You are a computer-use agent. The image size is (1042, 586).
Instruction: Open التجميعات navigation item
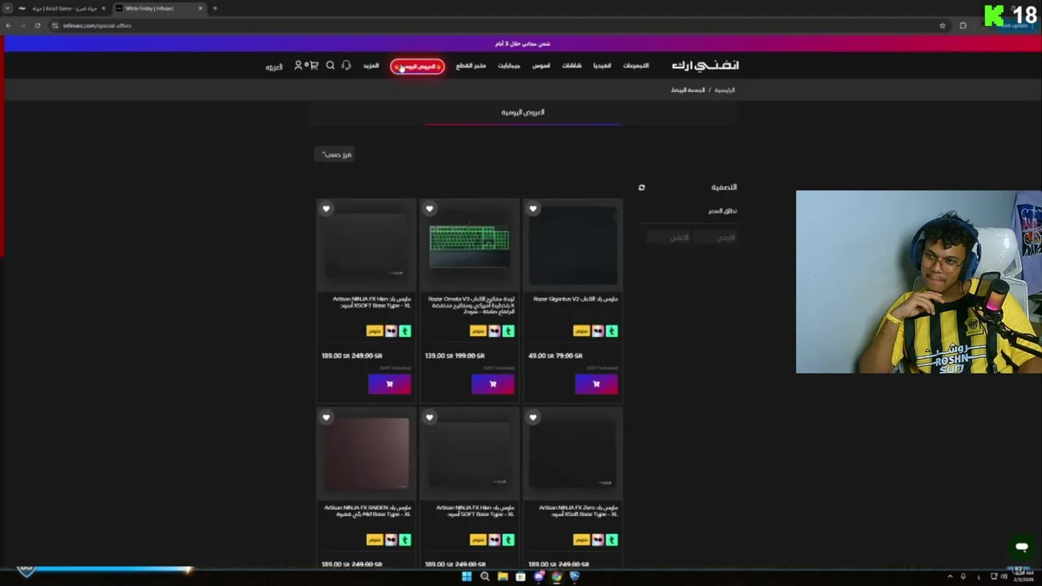pyautogui.click(x=636, y=66)
